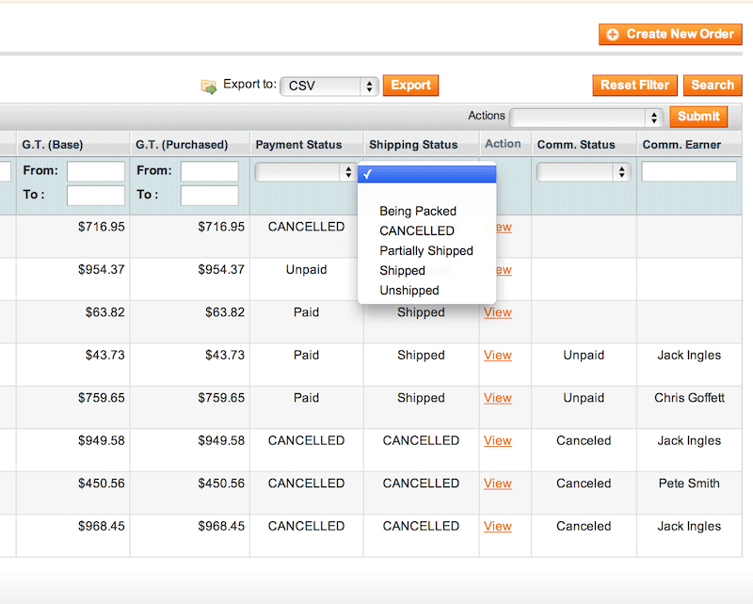The height and width of the screenshot is (604, 753).
Task: Click the Comm. Earner filter text field
Action: tap(689, 171)
